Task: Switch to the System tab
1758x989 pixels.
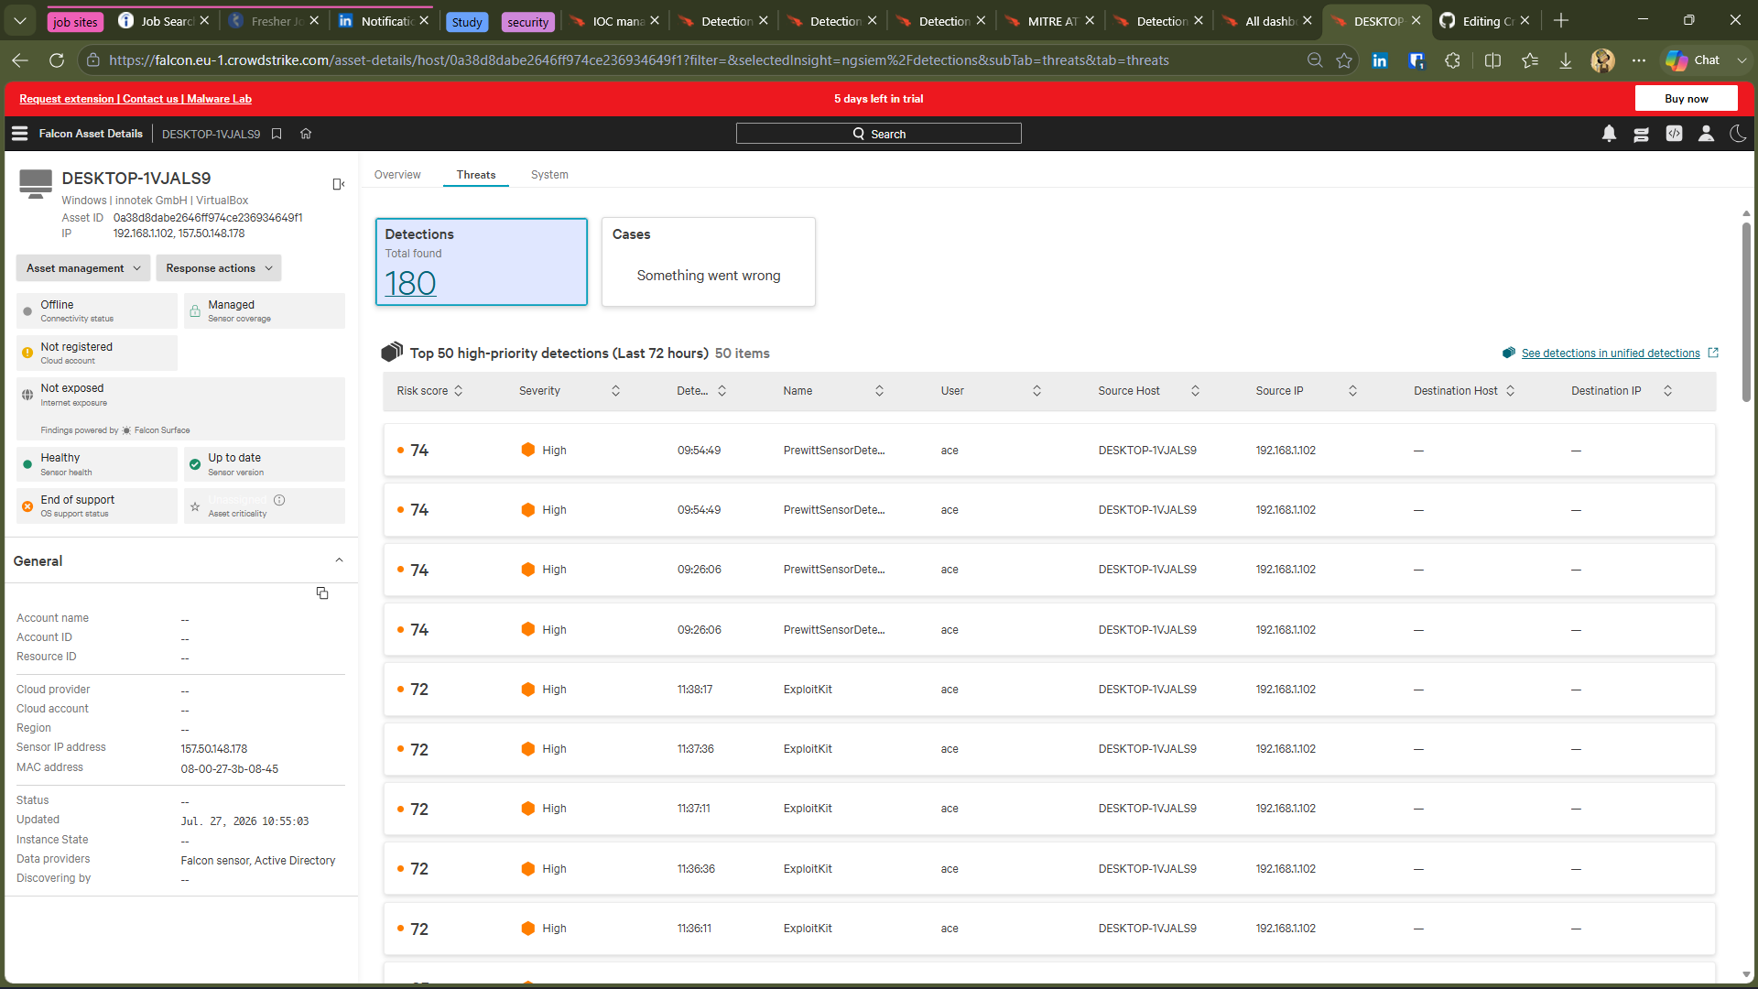Action: pos(549,175)
